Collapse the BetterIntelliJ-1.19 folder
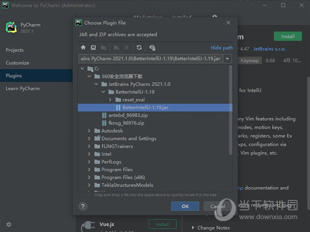Viewport: 310px width, 232px height. pyautogui.click(x=103, y=92)
